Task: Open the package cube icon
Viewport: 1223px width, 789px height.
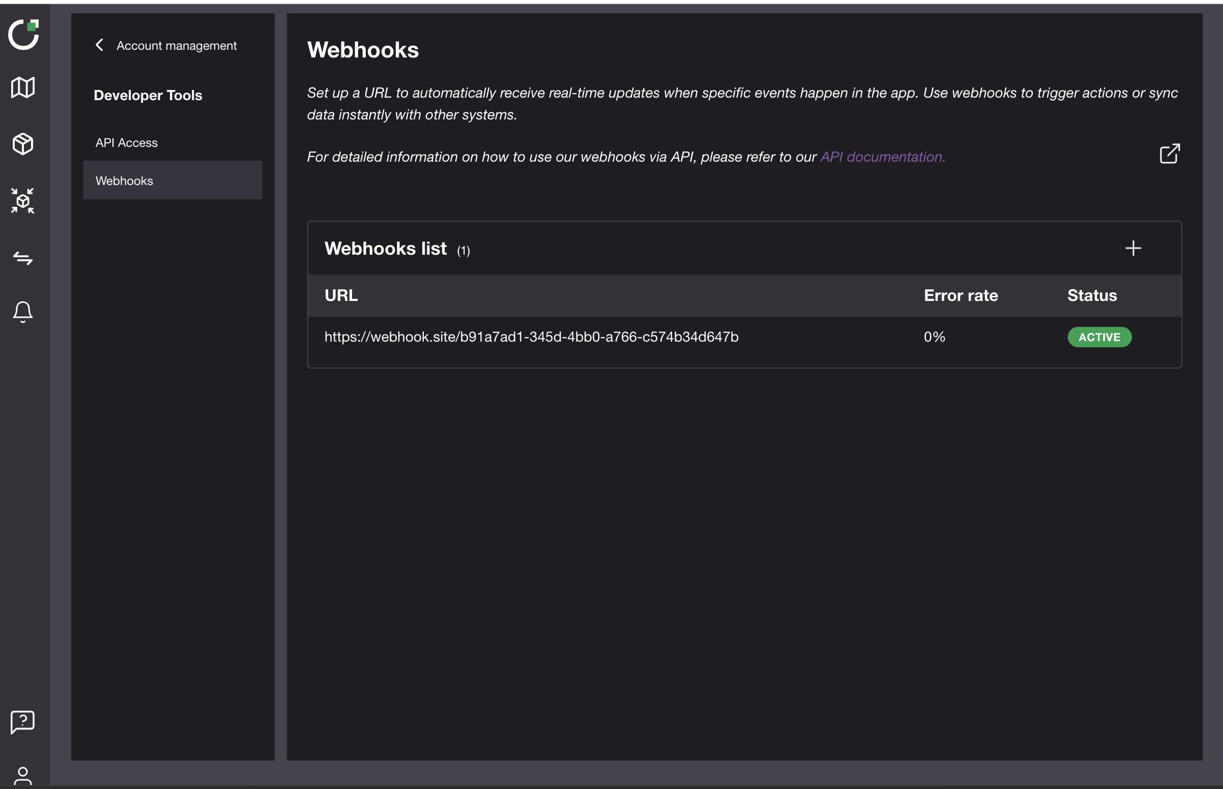Action: point(23,144)
